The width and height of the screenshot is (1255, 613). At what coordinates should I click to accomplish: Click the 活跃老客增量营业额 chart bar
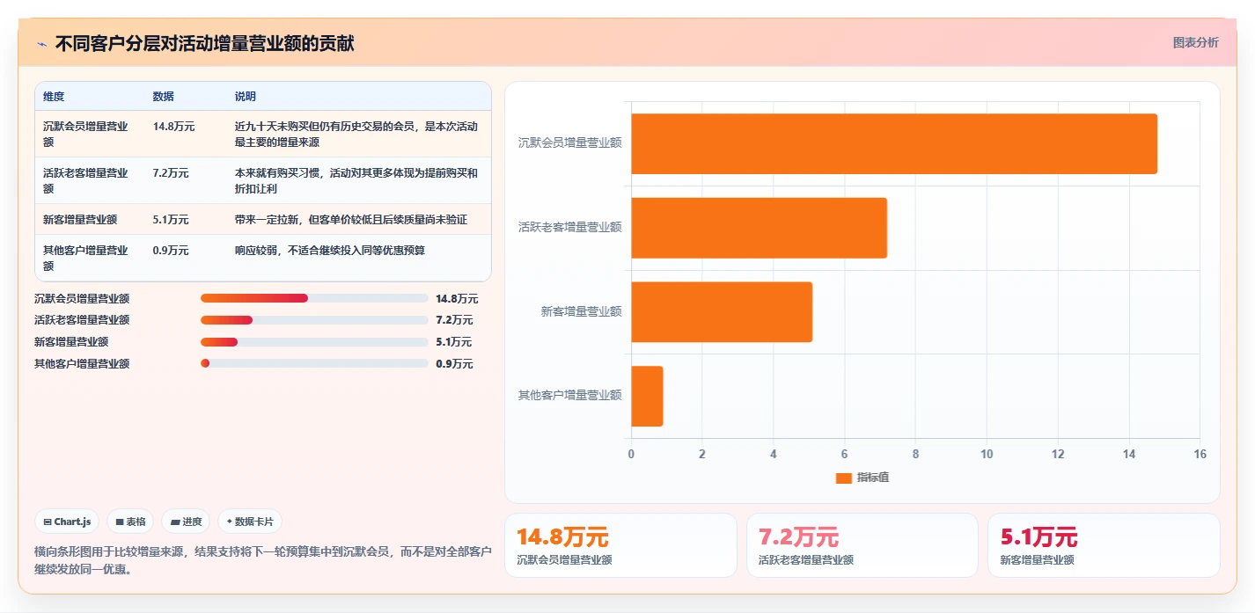[759, 228]
